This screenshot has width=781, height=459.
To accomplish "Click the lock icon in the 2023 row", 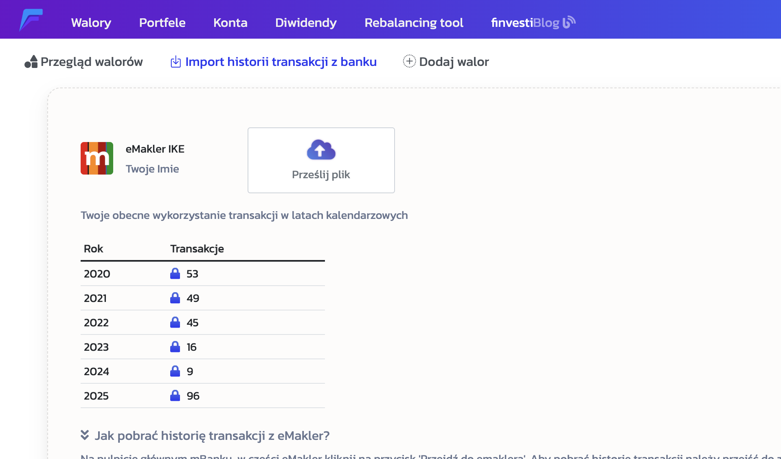I will click(x=175, y=347).
